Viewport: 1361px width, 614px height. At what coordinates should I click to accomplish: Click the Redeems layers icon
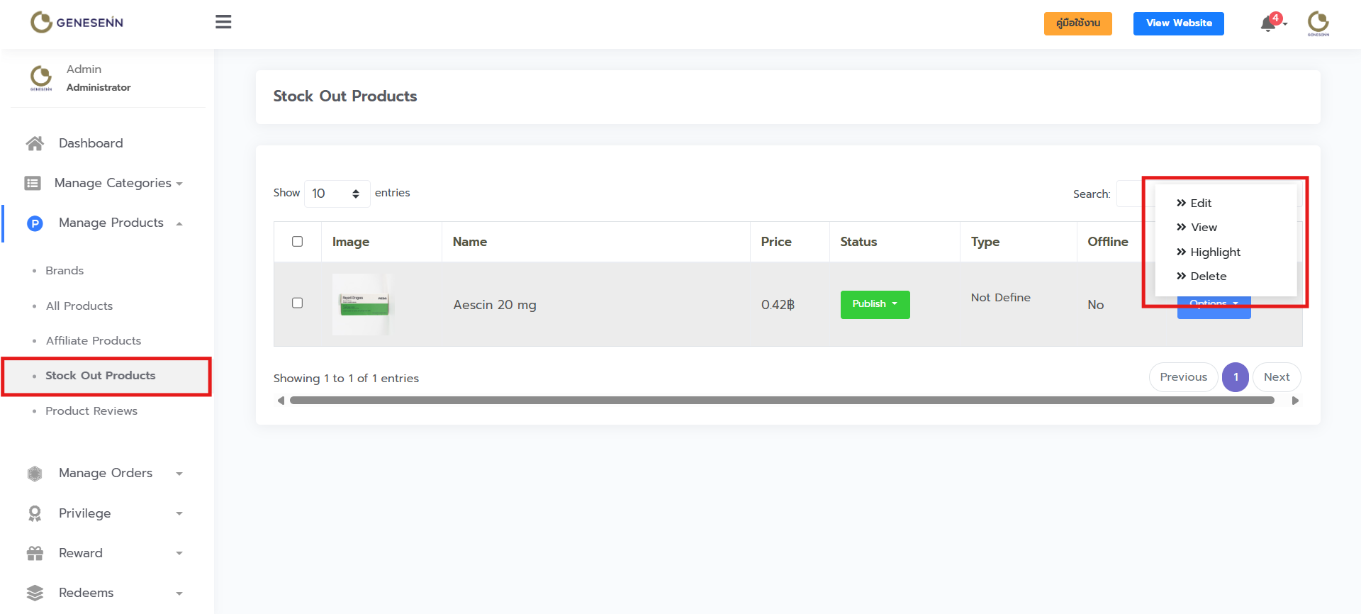click(35, 593)
